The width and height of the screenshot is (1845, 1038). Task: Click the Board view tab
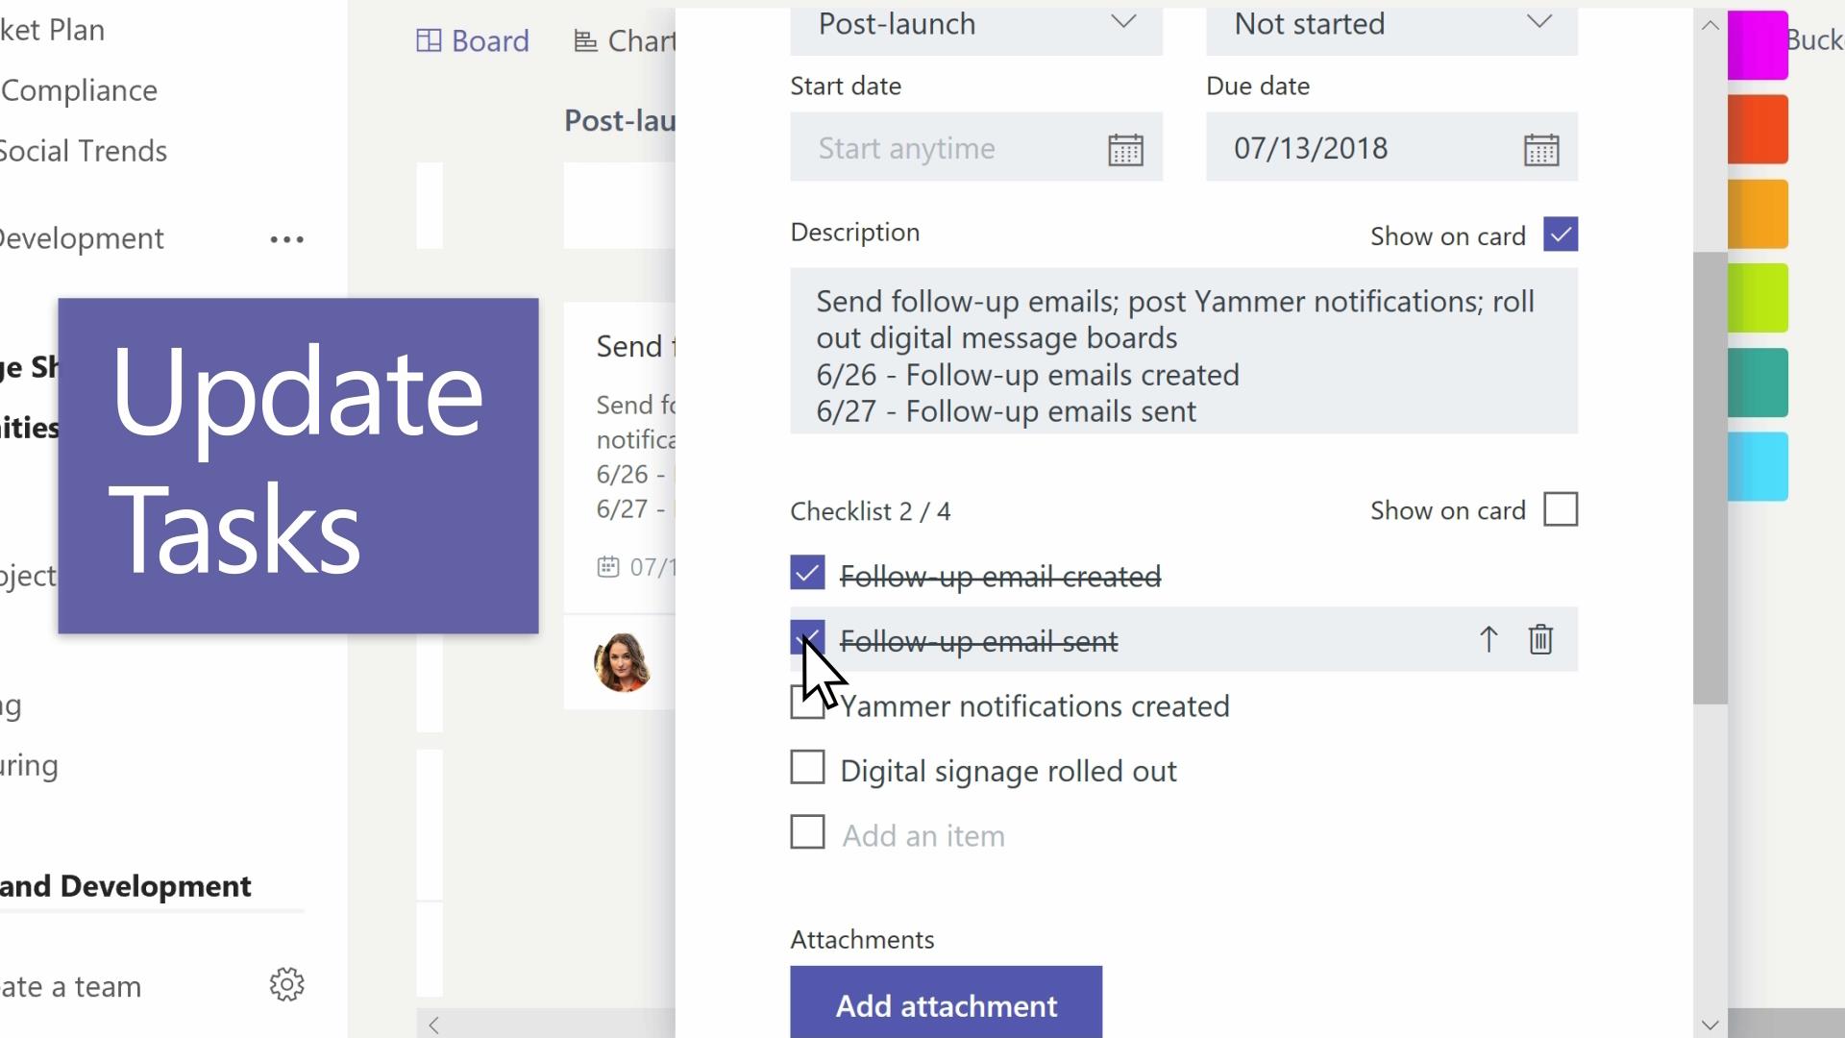pos(476,40)
